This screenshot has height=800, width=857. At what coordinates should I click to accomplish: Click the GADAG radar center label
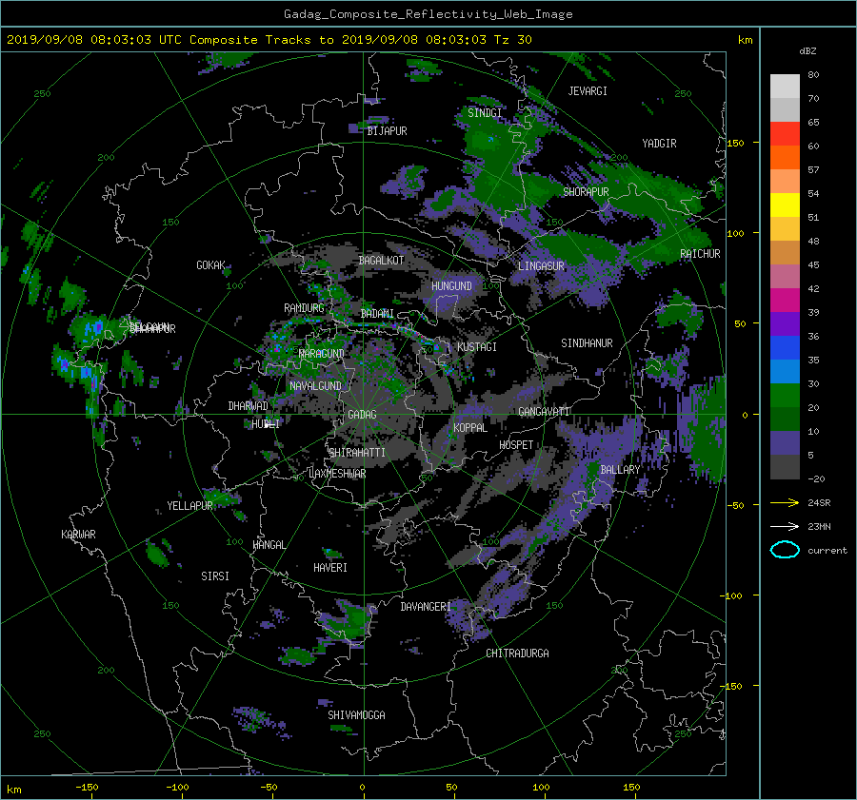point(362,415)
